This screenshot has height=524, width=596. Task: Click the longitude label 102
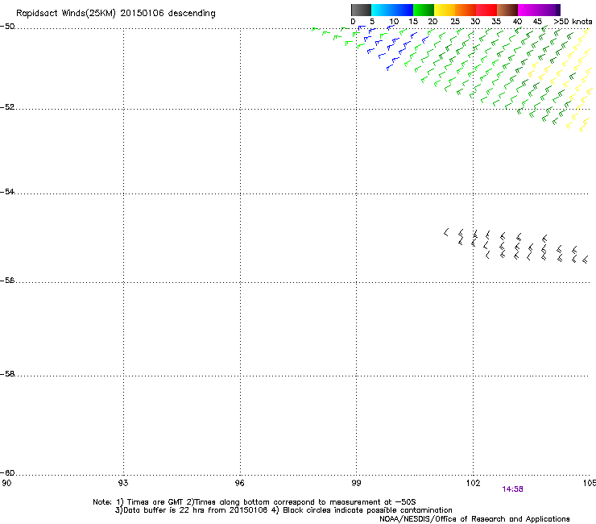(473, 483)
